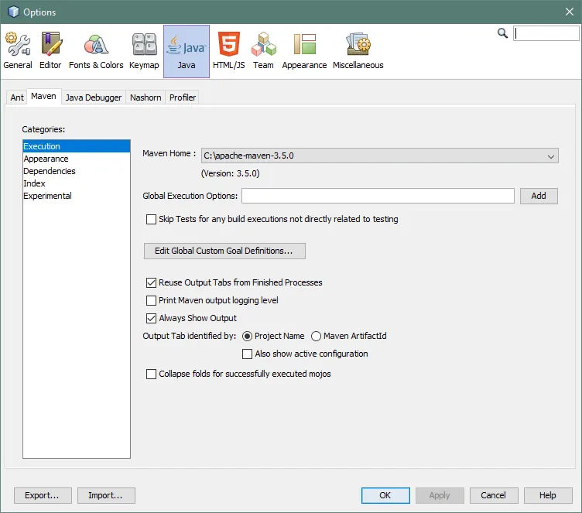Open Help for the Options dialog

click(548, 495)
